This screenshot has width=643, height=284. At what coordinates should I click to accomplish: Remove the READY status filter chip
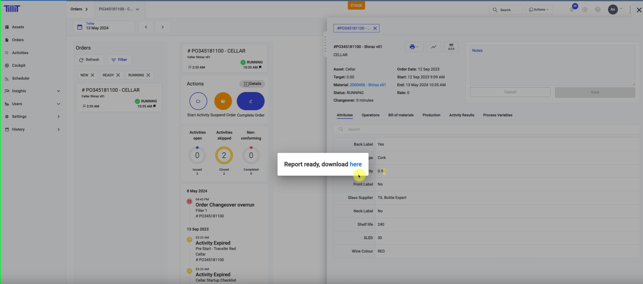(118, 75)
